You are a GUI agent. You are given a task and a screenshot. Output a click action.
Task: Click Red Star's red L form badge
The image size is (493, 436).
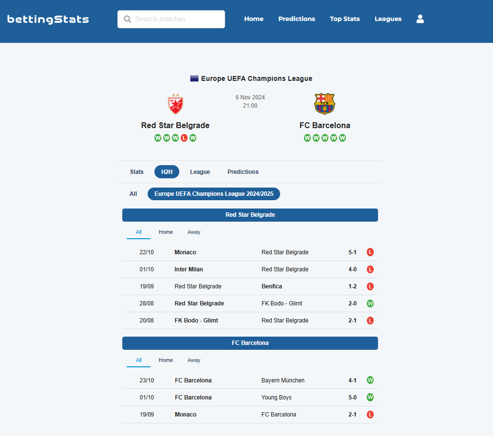pos(184,138)
